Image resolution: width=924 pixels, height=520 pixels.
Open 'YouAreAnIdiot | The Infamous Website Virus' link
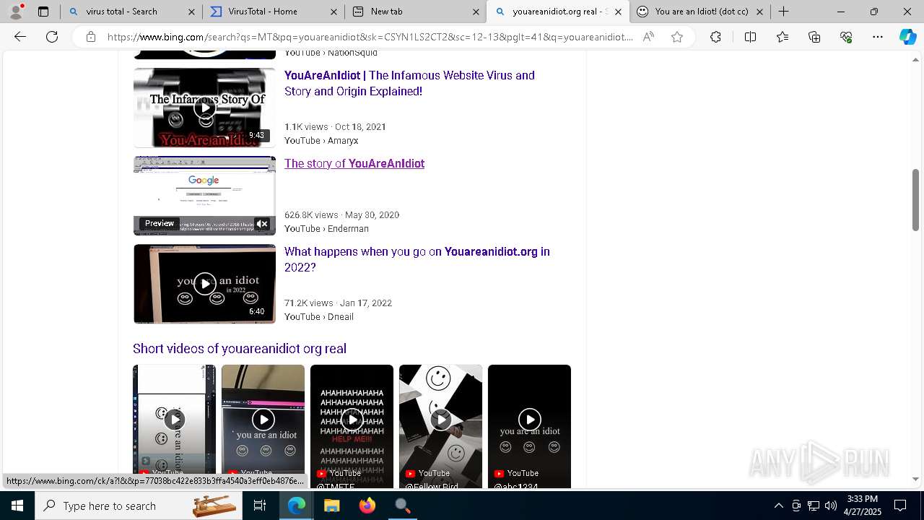pos(409,83)
